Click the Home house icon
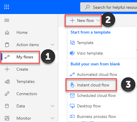 (7, 32)
